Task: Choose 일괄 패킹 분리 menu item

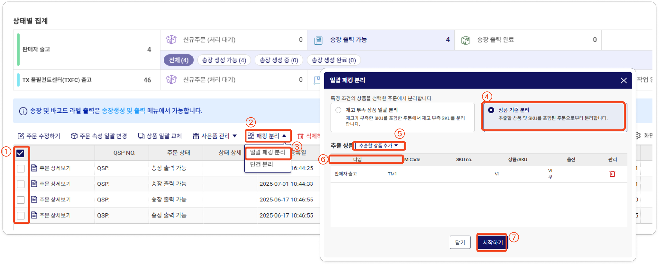Action: tap(268, 152)
